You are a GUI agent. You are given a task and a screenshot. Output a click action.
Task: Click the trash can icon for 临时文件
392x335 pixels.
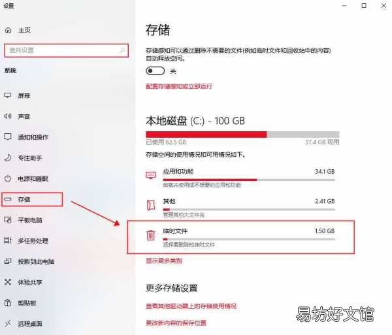pos(150,235)
